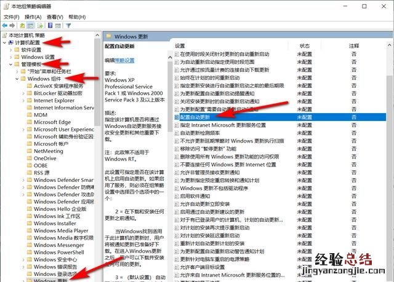The height and width of the screenshot is (282, 394).
Task: Select 不要连接任何 Windows 更新 Internet 位置
Action: [x=228, y=165]
